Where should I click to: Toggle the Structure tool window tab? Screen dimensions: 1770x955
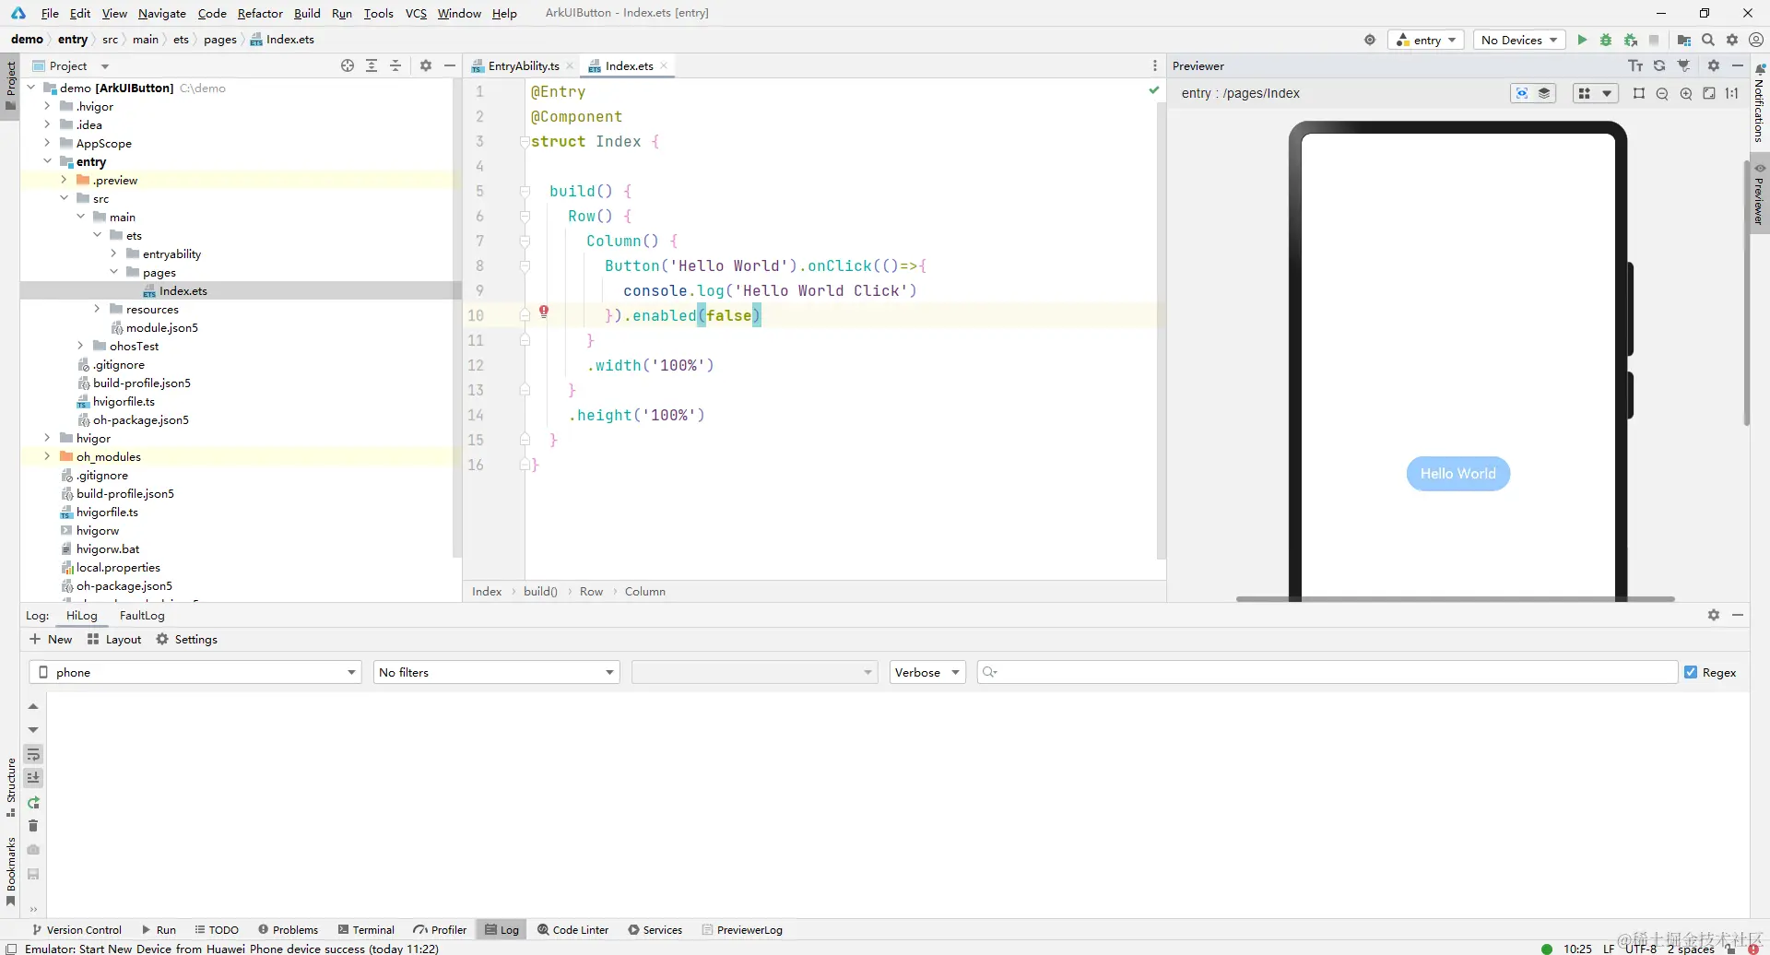point(10,788)
